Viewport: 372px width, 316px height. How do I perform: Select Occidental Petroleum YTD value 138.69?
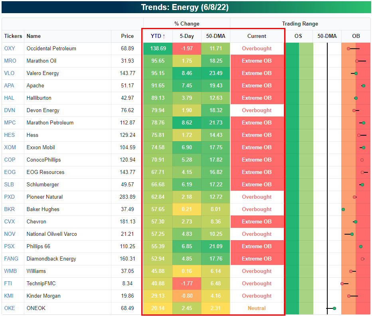(158, 48)
